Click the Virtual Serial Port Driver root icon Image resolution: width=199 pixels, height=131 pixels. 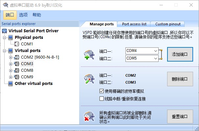(5, 31)
